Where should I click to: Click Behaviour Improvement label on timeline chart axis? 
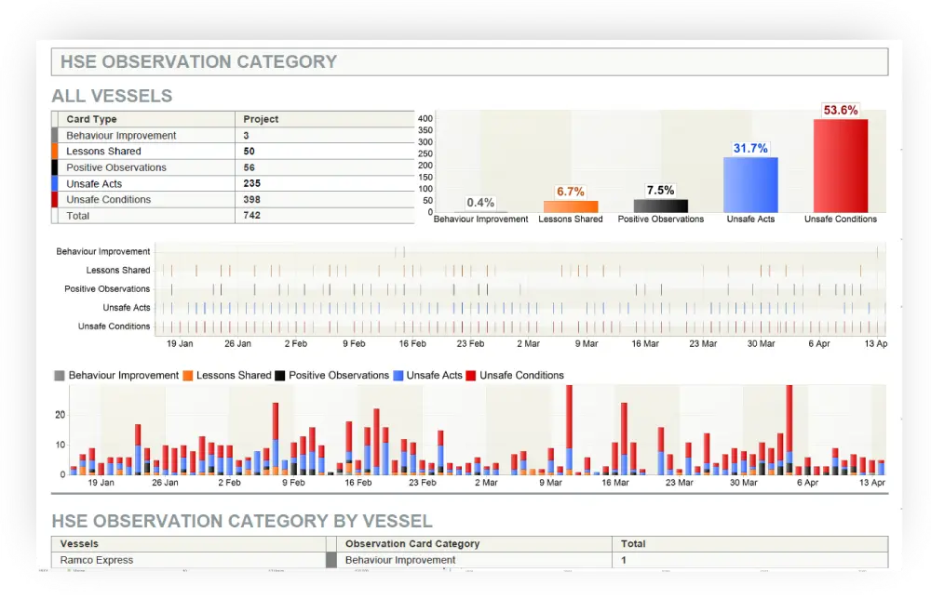[103, 251]
